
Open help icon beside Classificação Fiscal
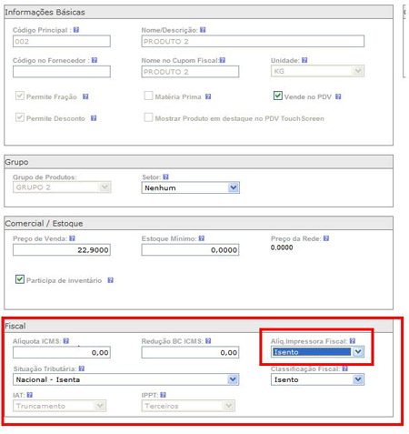(x=345, y=368)
